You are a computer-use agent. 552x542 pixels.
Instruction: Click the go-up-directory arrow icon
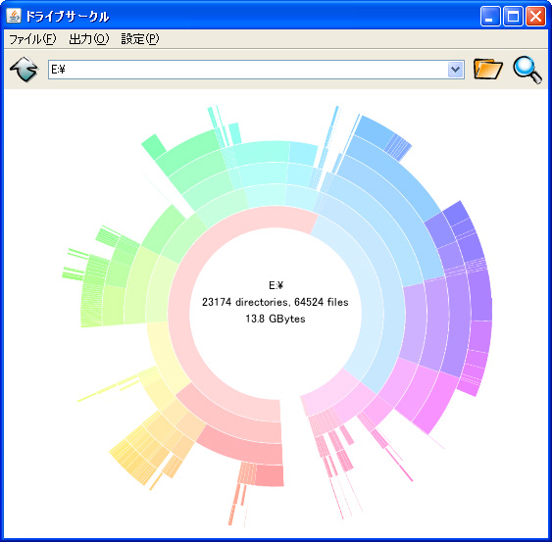pyautogui.click(x=24, y=69)
